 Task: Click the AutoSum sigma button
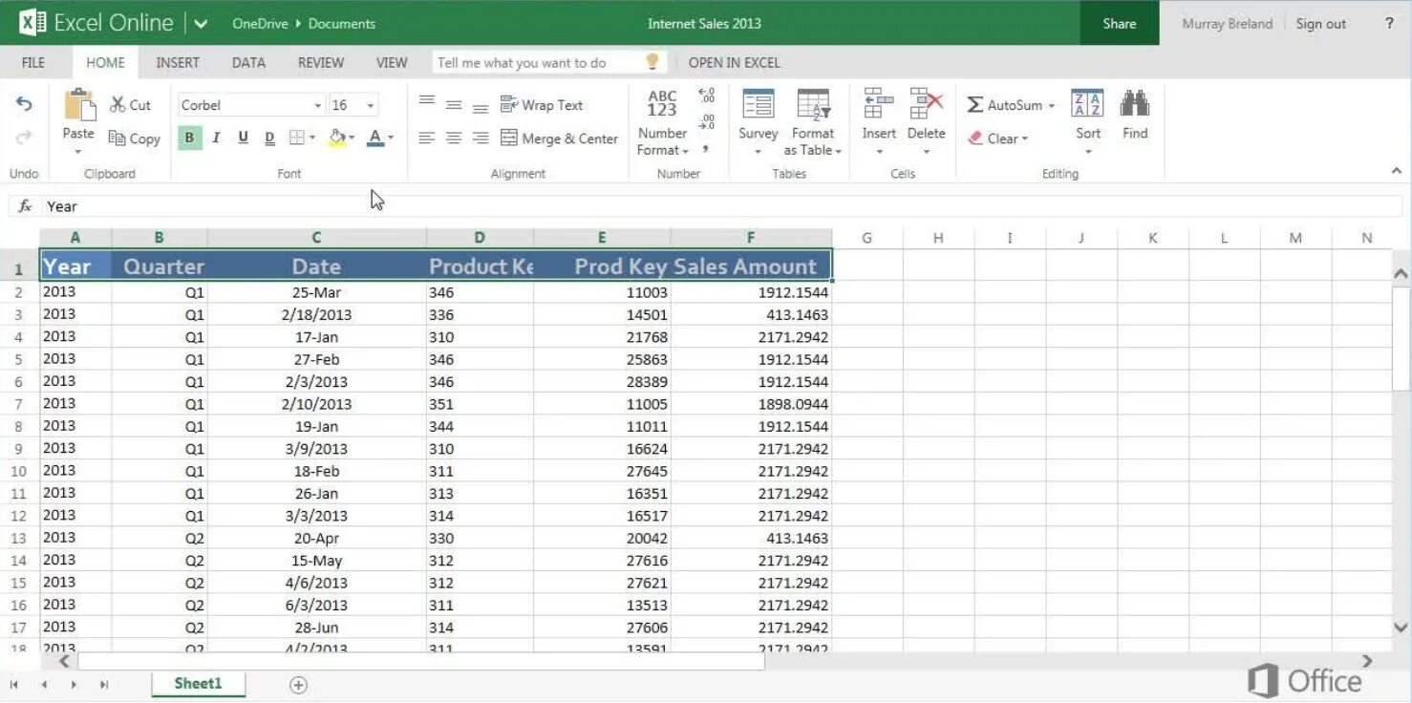pyautogui.click(x=975, y=105)
